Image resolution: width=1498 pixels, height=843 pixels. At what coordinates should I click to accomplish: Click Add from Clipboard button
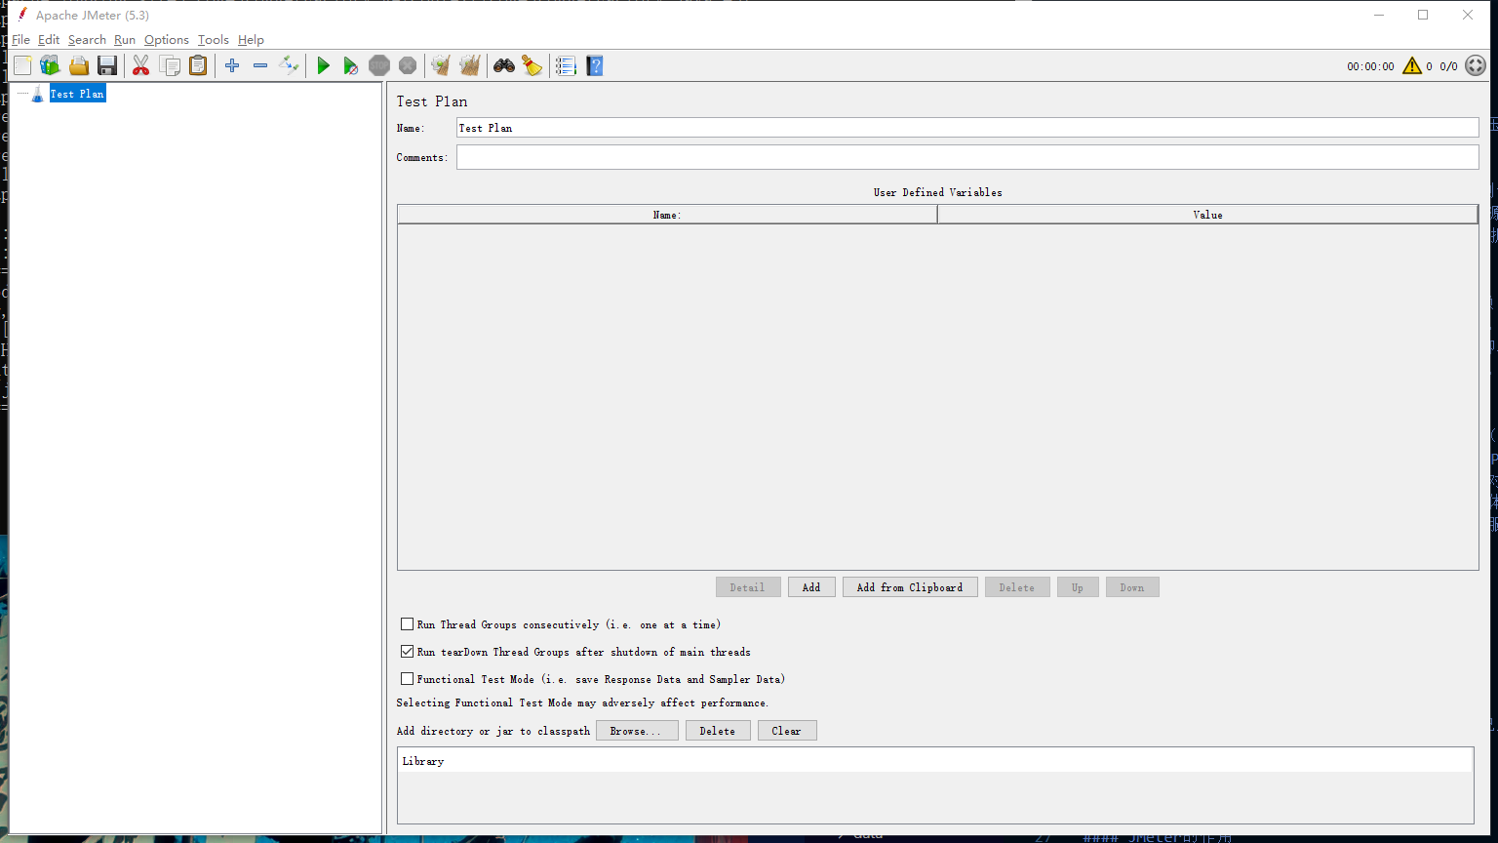(910, 587)
